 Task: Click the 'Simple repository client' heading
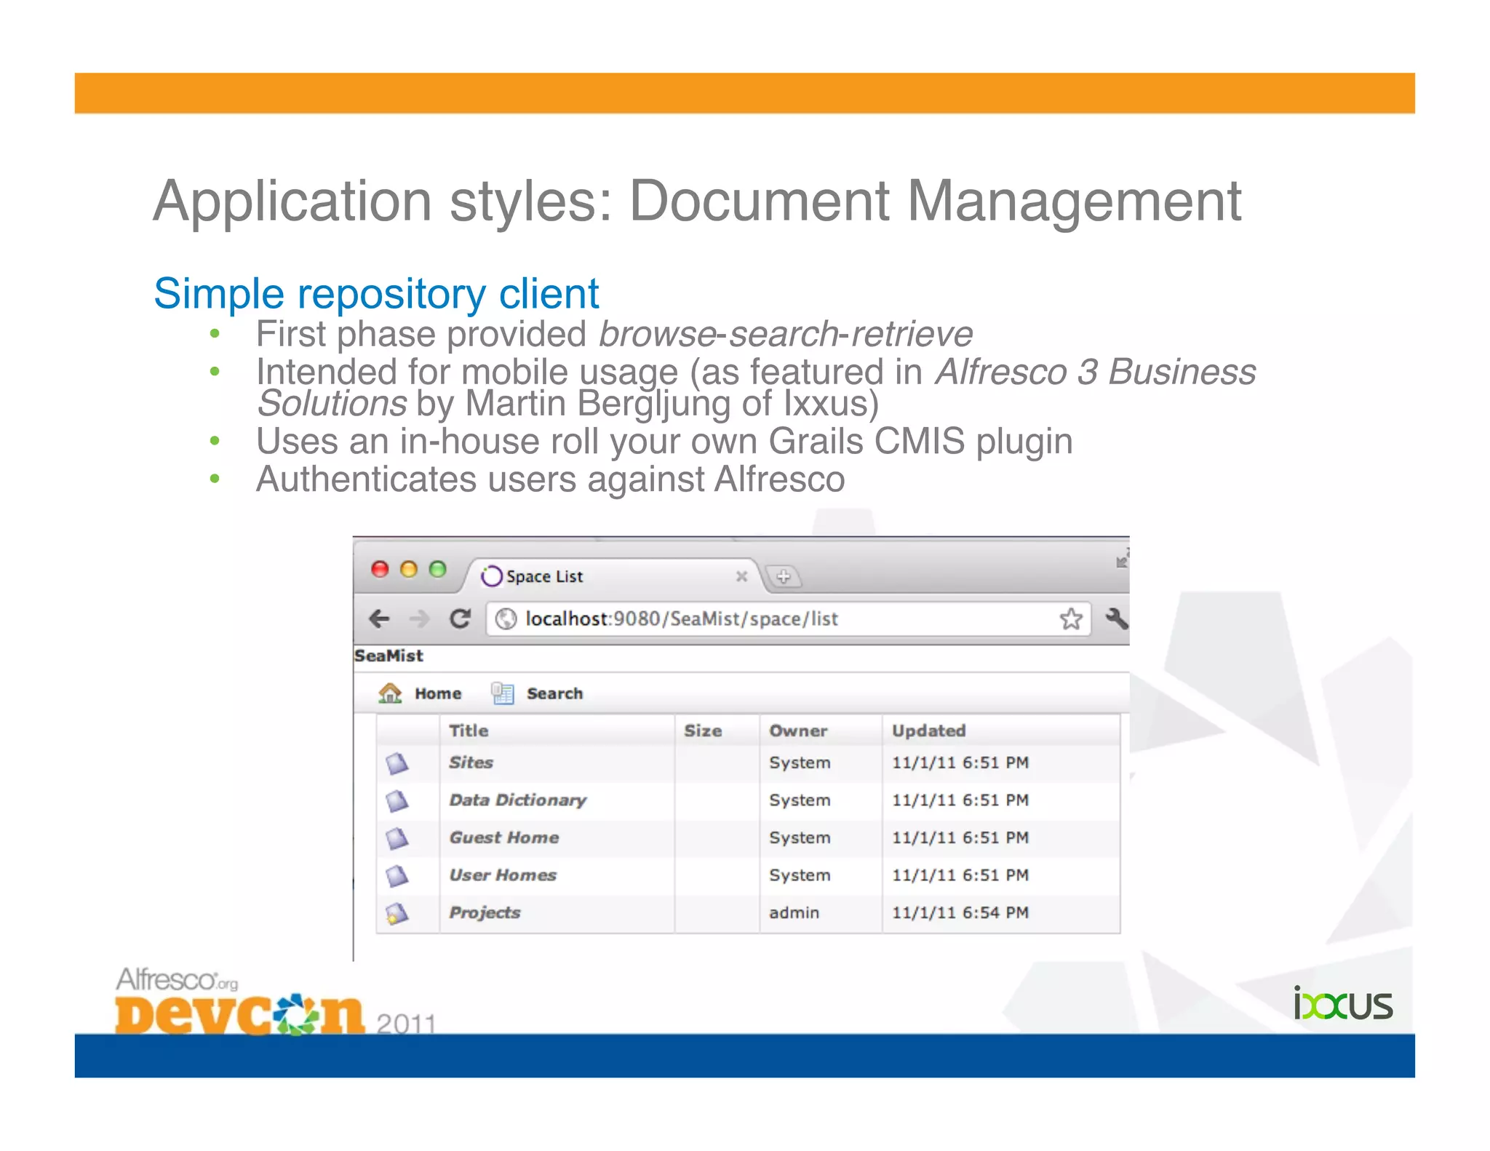click(376, 294)
